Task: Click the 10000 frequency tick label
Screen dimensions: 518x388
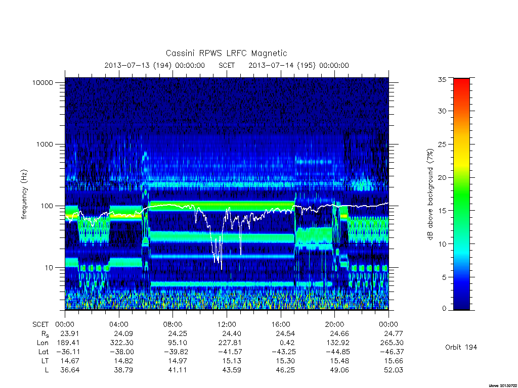Action: [42, 83]
